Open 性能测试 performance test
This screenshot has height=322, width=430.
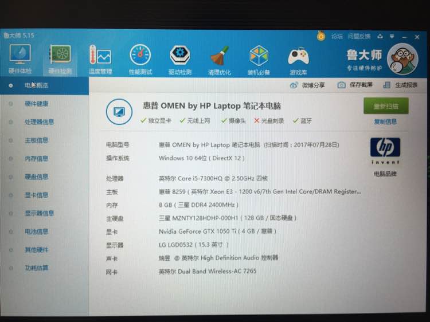(140, 60)
